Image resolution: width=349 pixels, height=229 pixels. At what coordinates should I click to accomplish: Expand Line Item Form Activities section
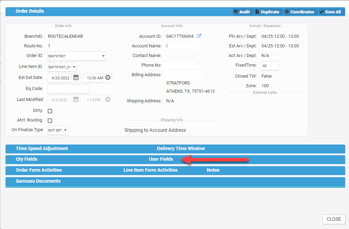(x=150, y=170)
